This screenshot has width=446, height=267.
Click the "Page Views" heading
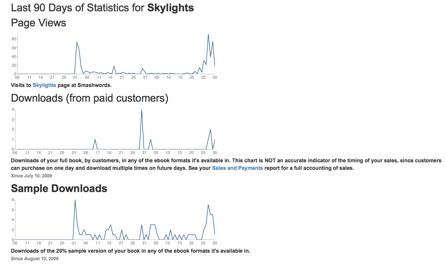tap(38, 23)
